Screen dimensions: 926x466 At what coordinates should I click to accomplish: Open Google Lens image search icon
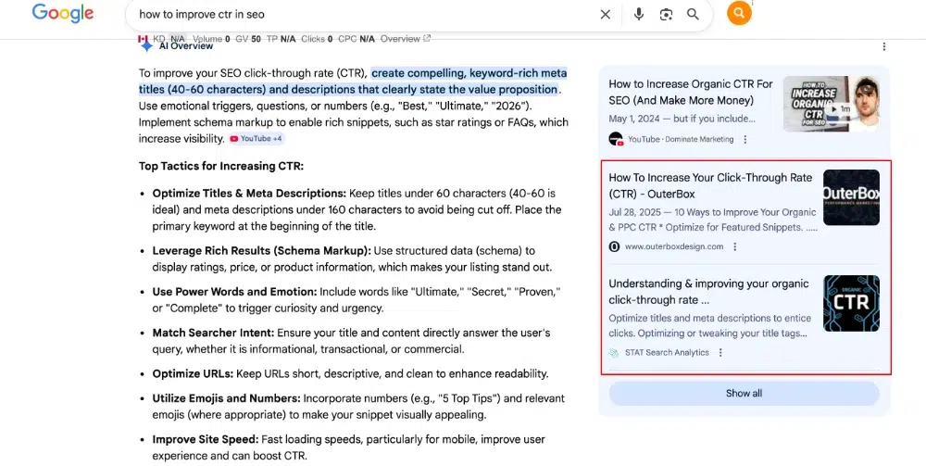[x=666, y=14]
